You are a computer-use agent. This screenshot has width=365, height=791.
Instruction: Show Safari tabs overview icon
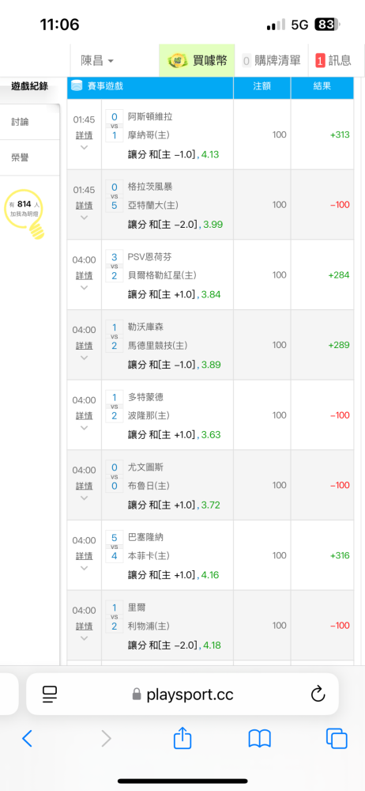(337, 739)
